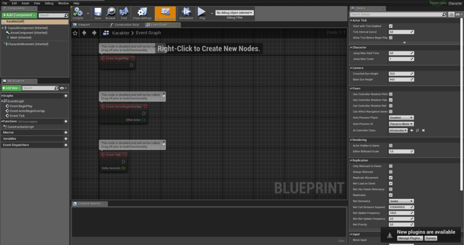Open the Compiler Results tab

(89, 203)
